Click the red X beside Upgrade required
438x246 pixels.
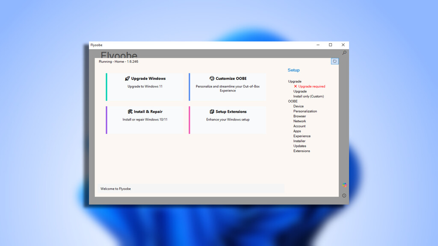point(295,86)
